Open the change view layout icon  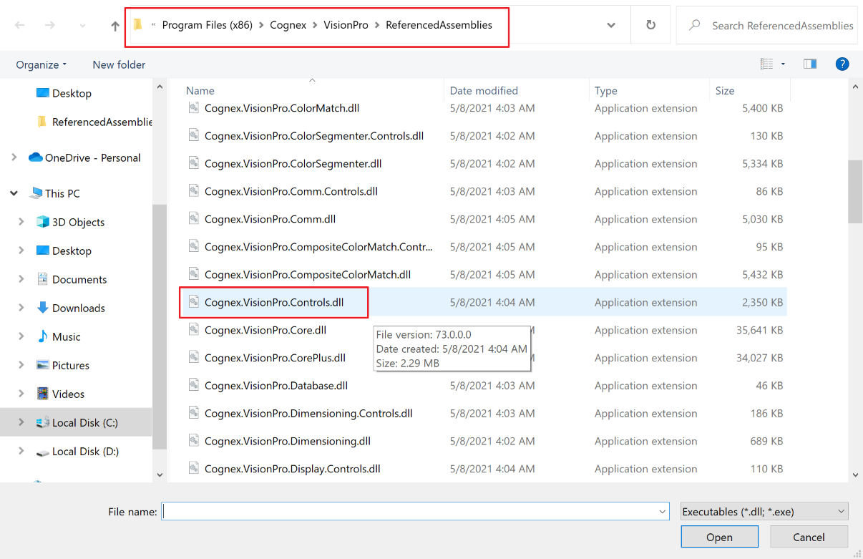click(768, 64)
